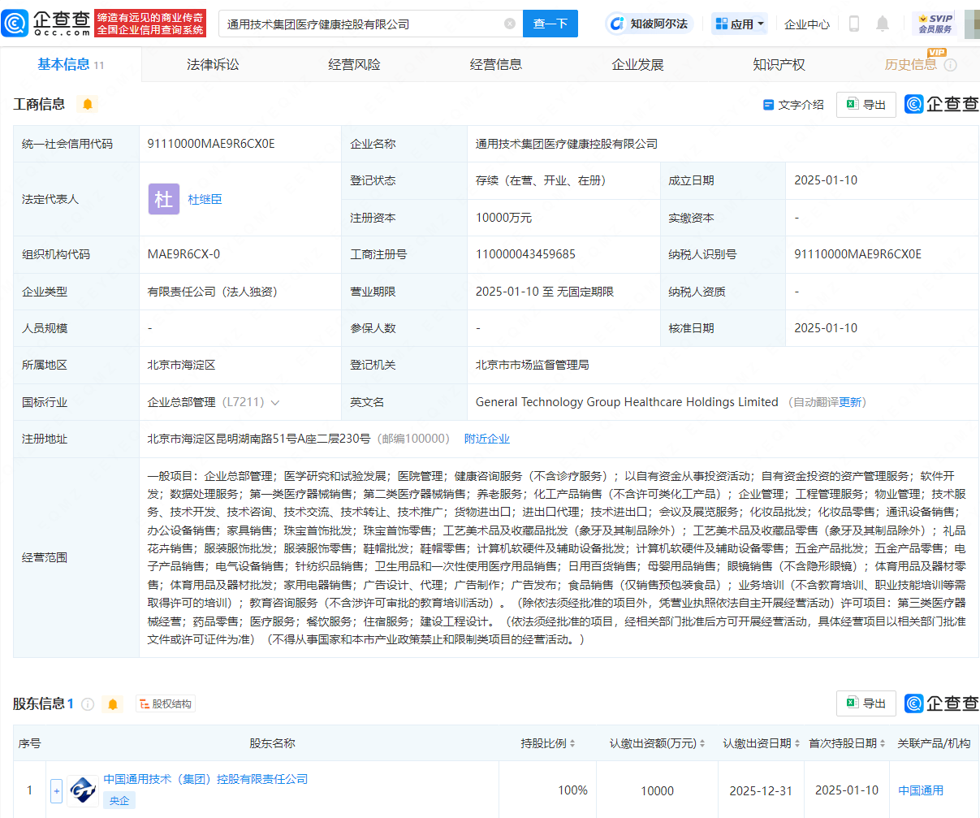Expand the shareholder row plus icon
Image resolution: width=980 pixels, height=818 pixels.
pyautogui.click(x=56, y=790)
